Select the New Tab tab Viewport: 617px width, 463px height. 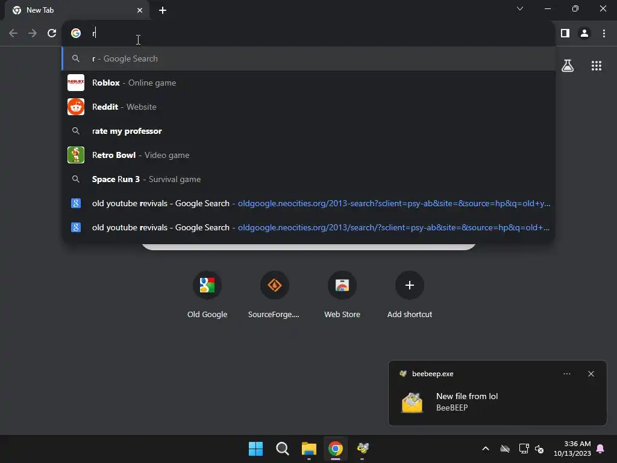[x=77, y=10]
